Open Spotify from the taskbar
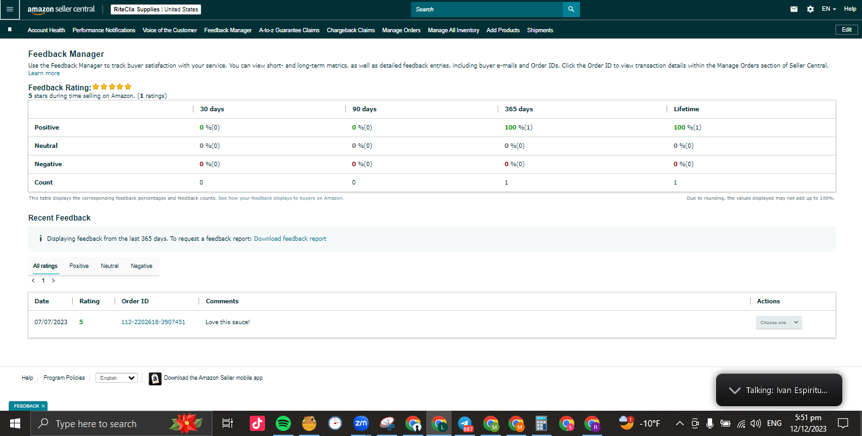 click(283, 423)
